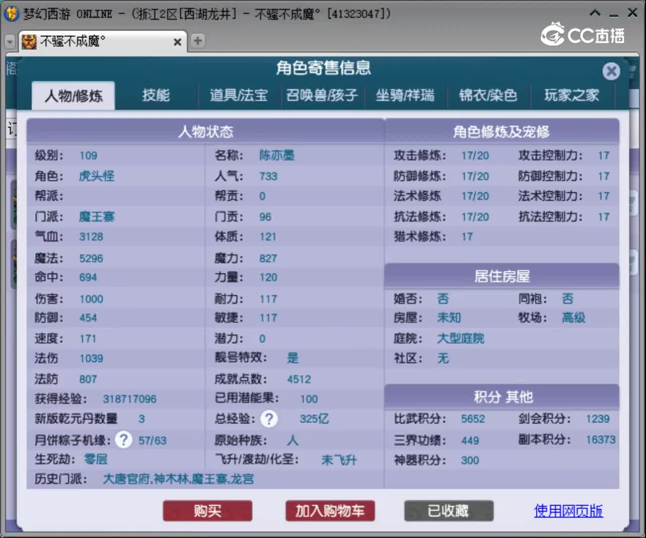Click the 获得经验 value 318717096

coord(130,399)
